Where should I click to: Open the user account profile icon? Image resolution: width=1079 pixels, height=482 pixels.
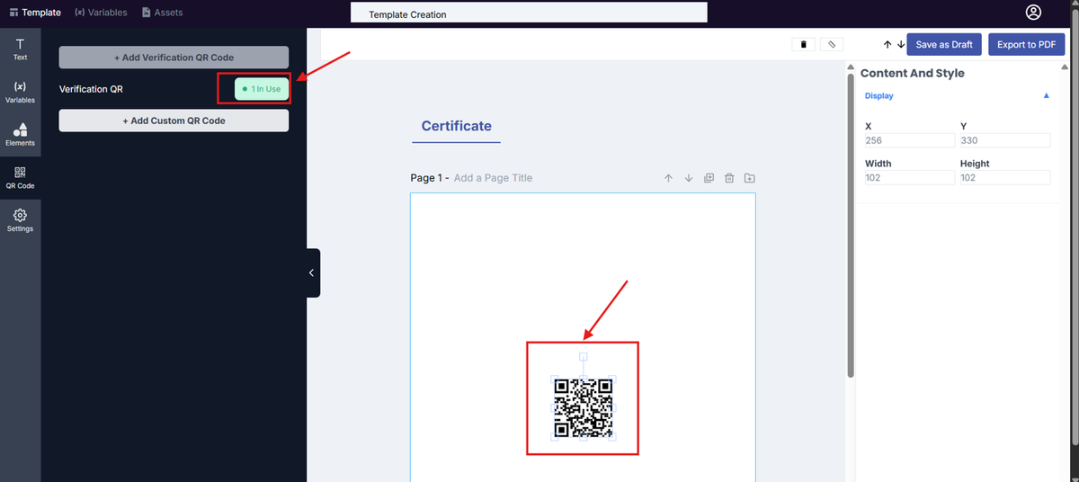[x=1033, y=13]
